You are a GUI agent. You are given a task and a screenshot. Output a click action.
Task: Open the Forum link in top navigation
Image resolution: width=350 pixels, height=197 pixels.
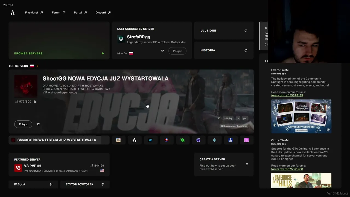(x=59, y=13)
